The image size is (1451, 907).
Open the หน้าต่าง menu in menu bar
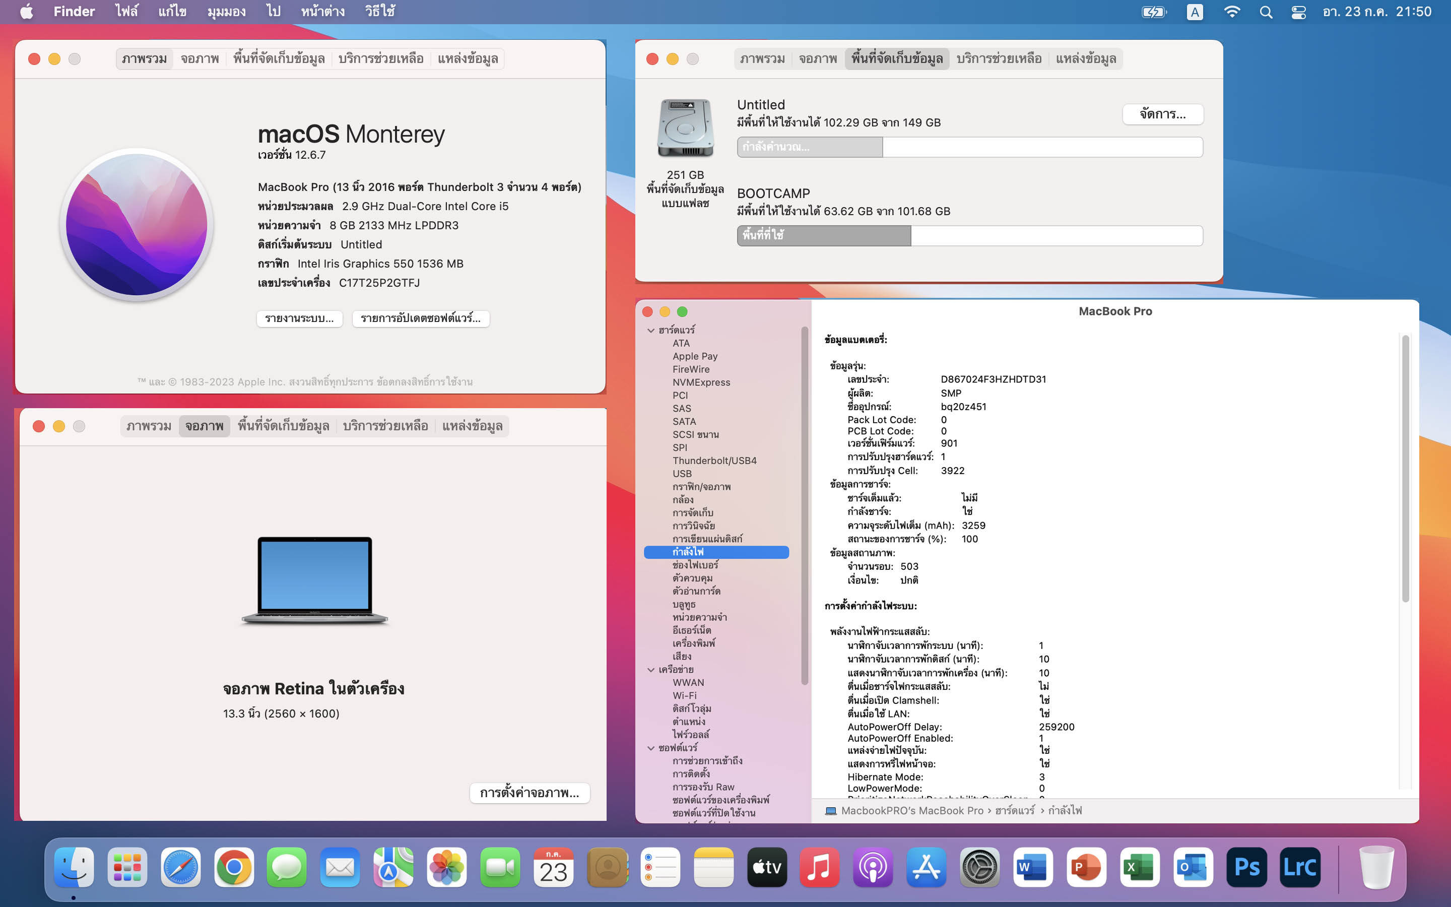[x=322, y=12]
